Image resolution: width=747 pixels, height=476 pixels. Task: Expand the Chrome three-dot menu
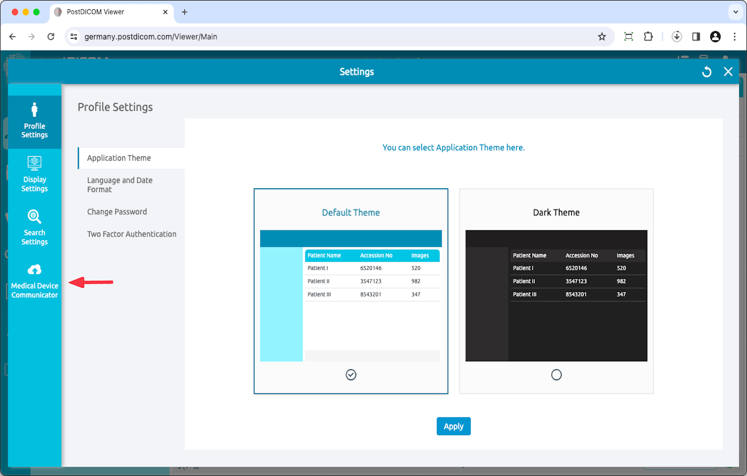pos(735,36)
